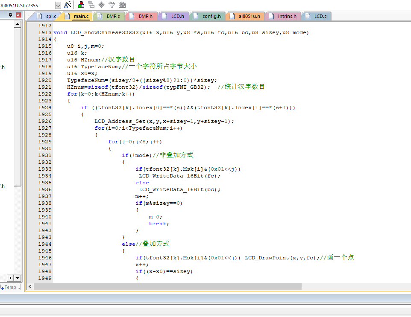This screenshot has height=317, width=411.
Task: Click line number 1913 in the gutter
Action: (x=45, y=32)
